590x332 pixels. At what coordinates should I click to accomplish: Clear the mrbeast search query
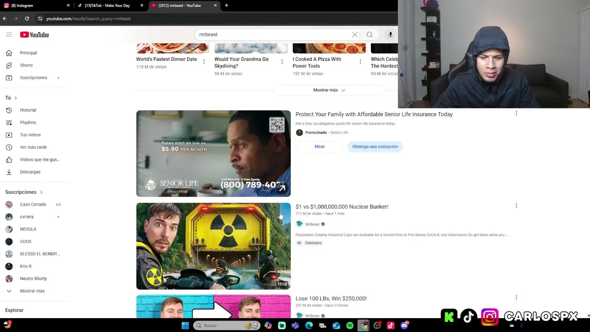click(354, 35)
